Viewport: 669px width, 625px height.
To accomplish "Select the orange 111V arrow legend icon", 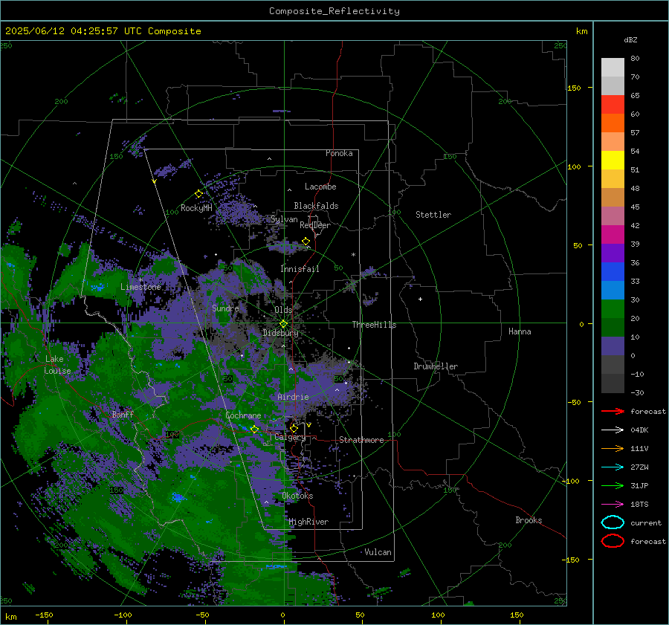I will tap(613, 448).
